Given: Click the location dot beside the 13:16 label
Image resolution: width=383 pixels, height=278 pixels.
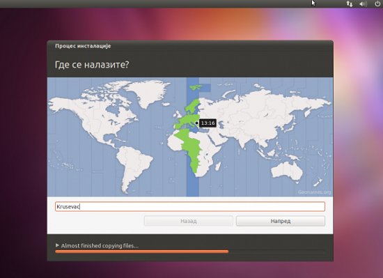Looking at the screenshot, I should 196,123.
